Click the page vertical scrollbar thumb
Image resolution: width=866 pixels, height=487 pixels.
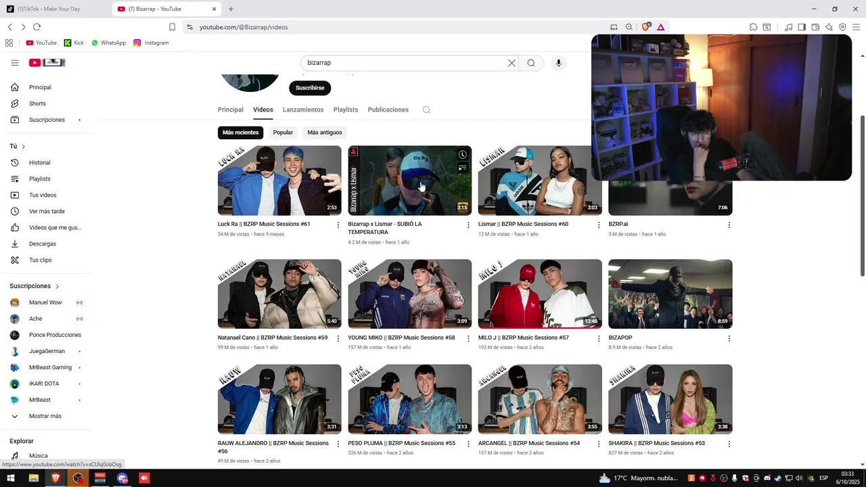pos(863,196)
